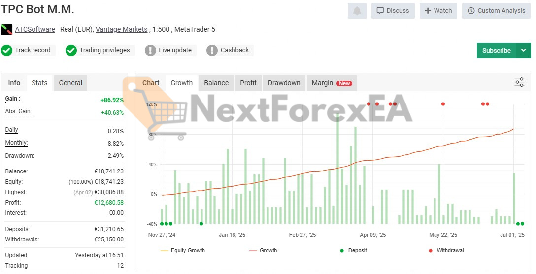Toggle Equity Growth series in legend
The image size is (536, 274).
182,250
